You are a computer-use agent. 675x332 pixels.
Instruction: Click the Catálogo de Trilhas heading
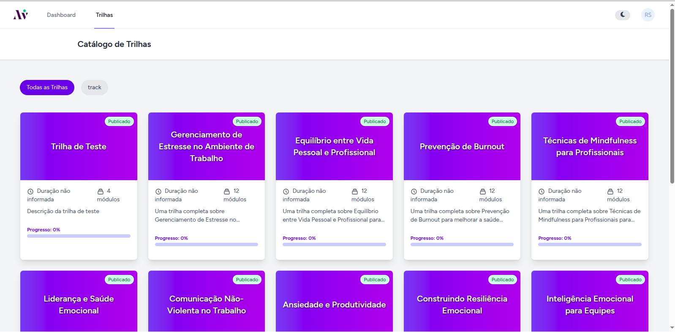pyautogui.click(x=114, y=44)
